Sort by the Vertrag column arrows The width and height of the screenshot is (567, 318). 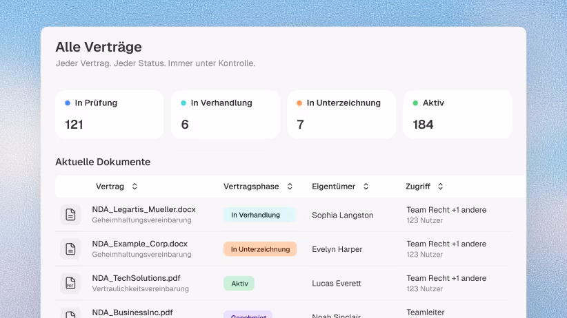(x=135, y=187)
